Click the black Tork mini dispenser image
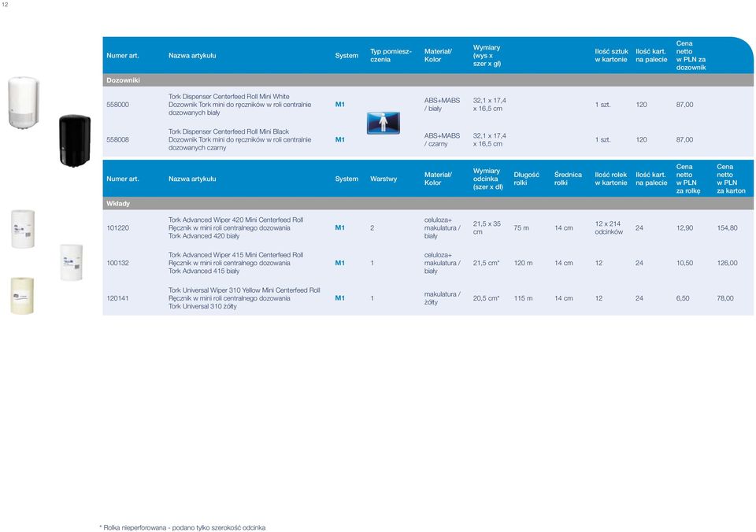The width and height of the screenshot is (756, 532). [x=75, y=140]
